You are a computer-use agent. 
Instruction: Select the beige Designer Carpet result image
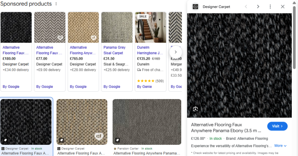(81, 122)
